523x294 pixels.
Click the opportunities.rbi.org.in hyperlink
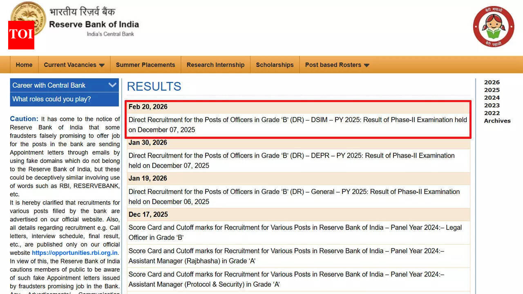(x=74, y=252)
